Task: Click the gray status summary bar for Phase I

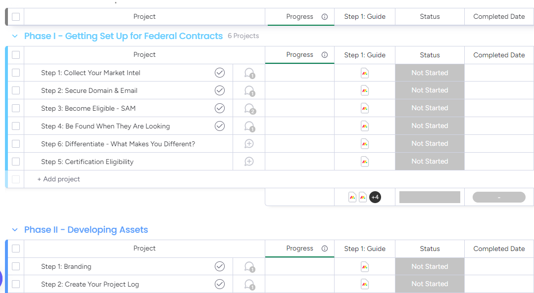Action: (x=430, y=197)
